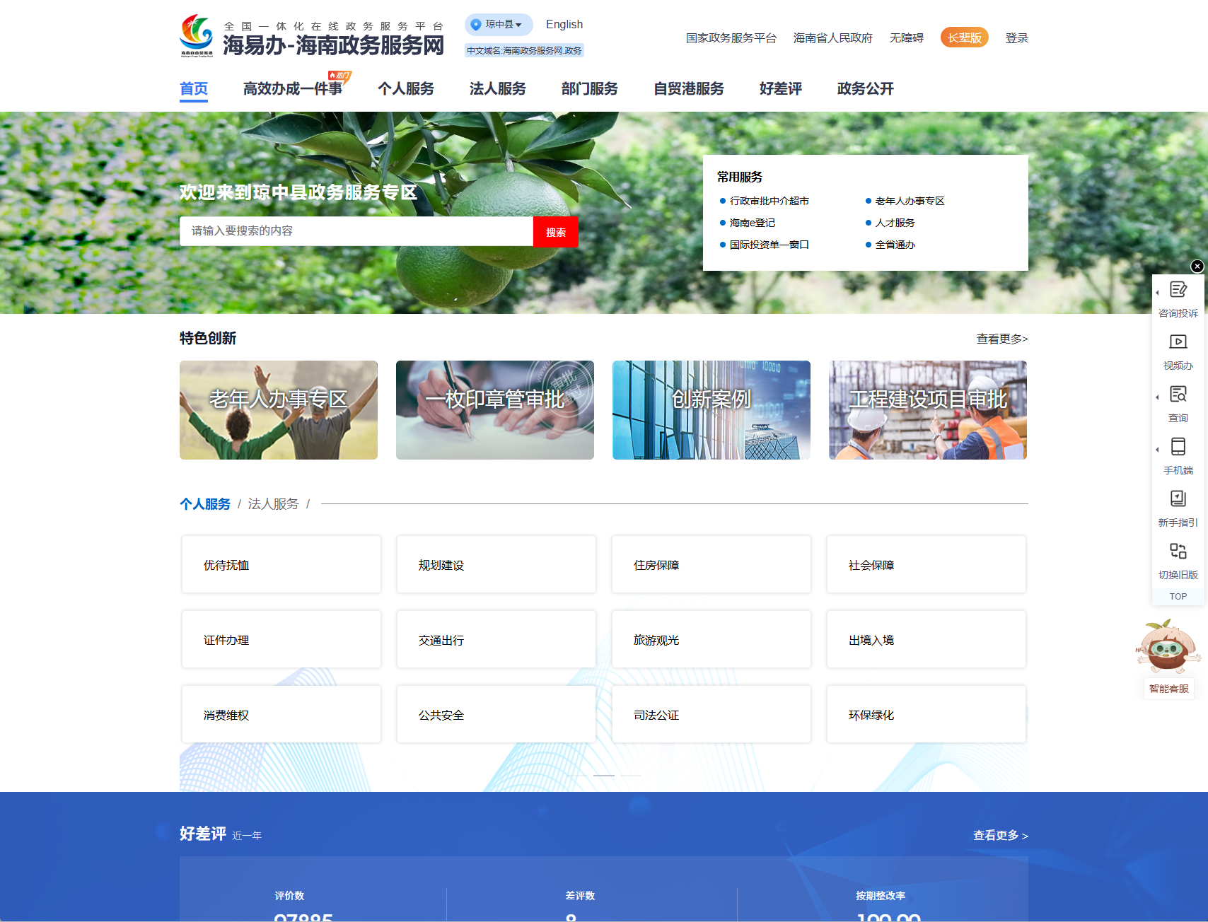Viewport: 1208px width, 922px height.
Task: Open 老年人办事专区 common service link
Action: tap(910, 201)
